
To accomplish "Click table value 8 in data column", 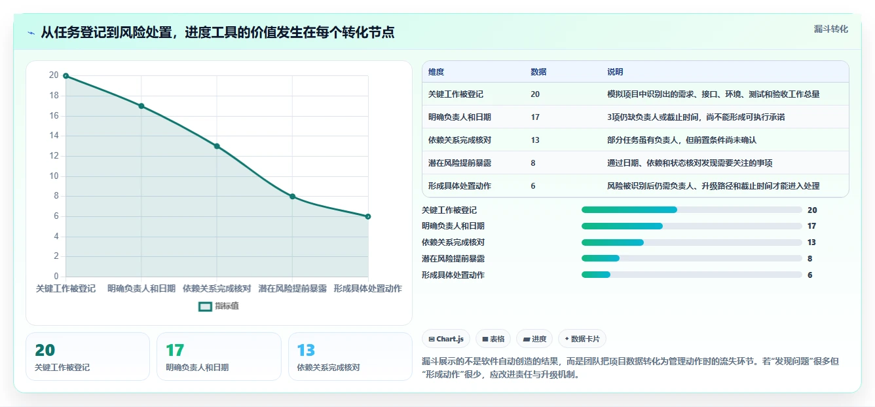I will (533, 163).
